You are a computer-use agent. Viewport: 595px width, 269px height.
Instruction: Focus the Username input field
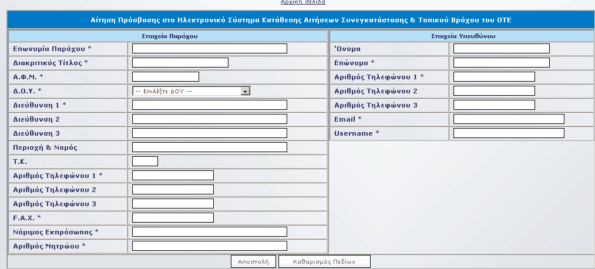click(509, 133)
